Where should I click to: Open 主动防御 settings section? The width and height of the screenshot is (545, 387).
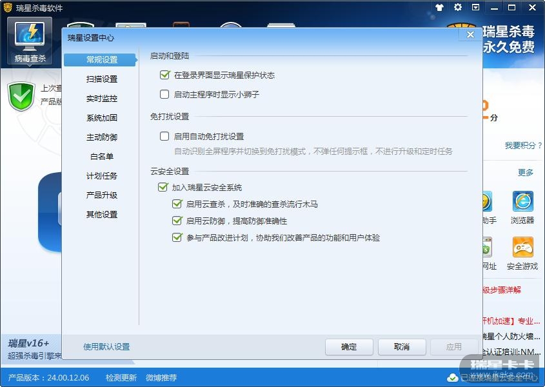pos(102,137)
